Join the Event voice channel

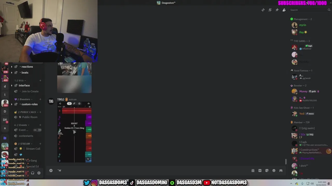click(23, 130)
